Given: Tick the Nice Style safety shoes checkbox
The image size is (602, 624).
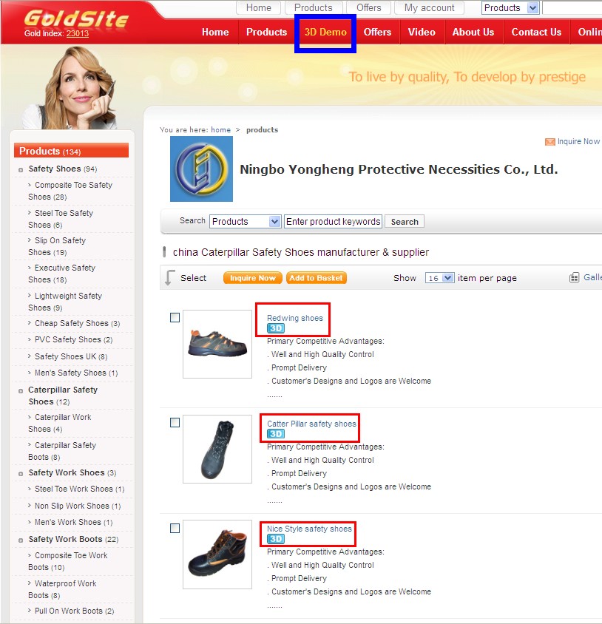Looking at the screenshot, I should (175, 528).
